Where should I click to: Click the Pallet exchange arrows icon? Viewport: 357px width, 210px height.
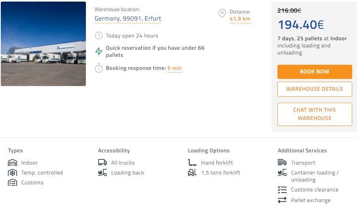coord(282,200)
